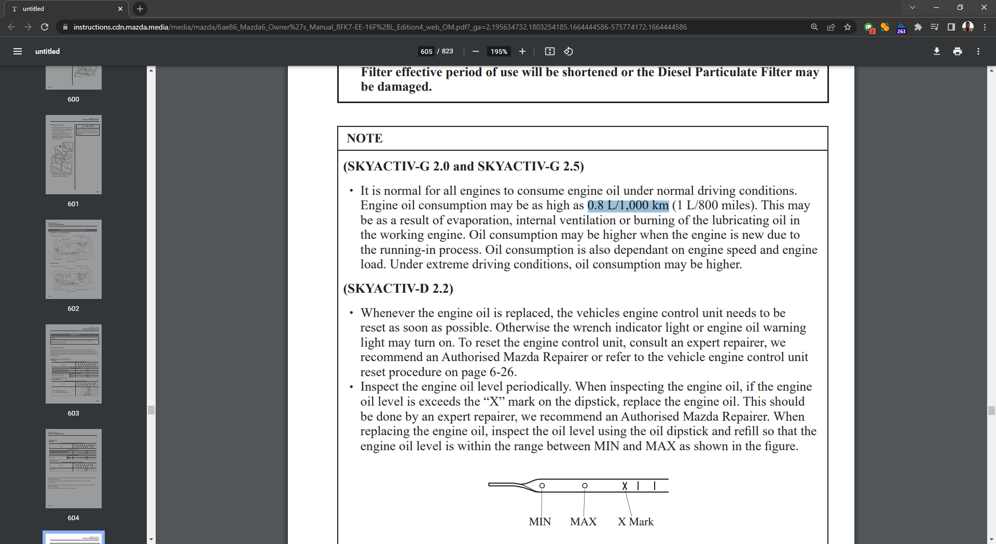Click the SKYACTIV-D 2.2 heading
The height and width of the screenshot is (544, 996).
click(398, 289)
